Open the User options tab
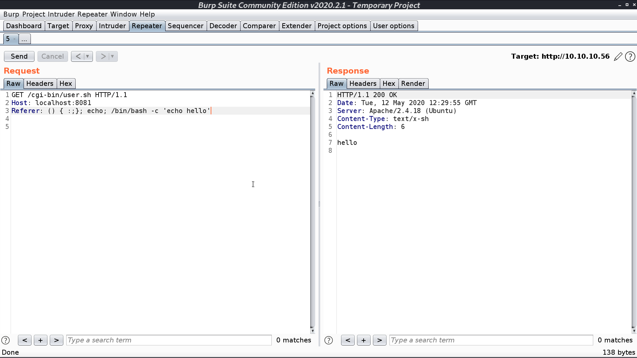This screenshot has height=358, width=637. coord(393,26)
